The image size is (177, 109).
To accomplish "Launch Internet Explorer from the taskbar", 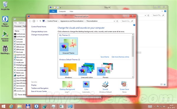I will [11, 106].
